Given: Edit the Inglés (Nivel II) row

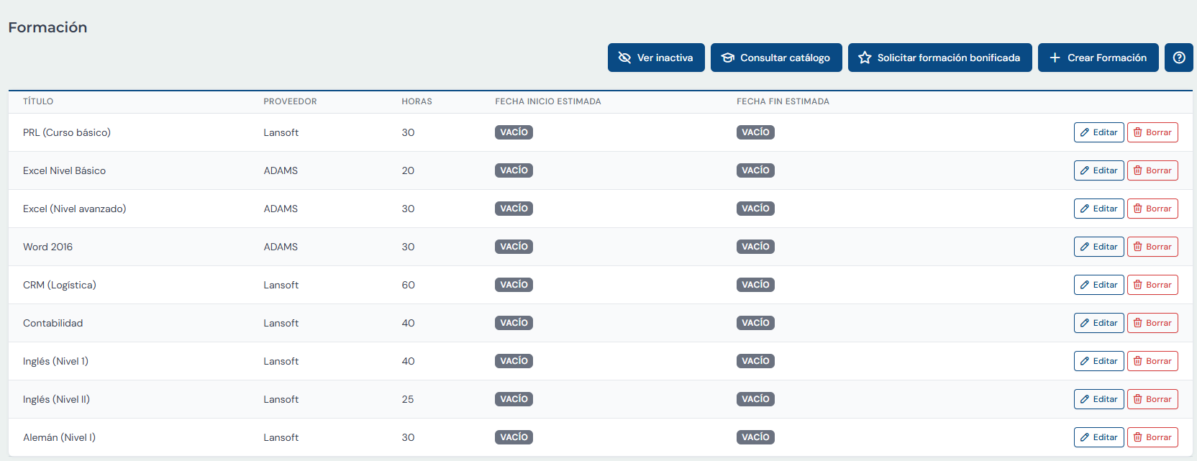Looking at the screenshot, I should pos(1098,399).
